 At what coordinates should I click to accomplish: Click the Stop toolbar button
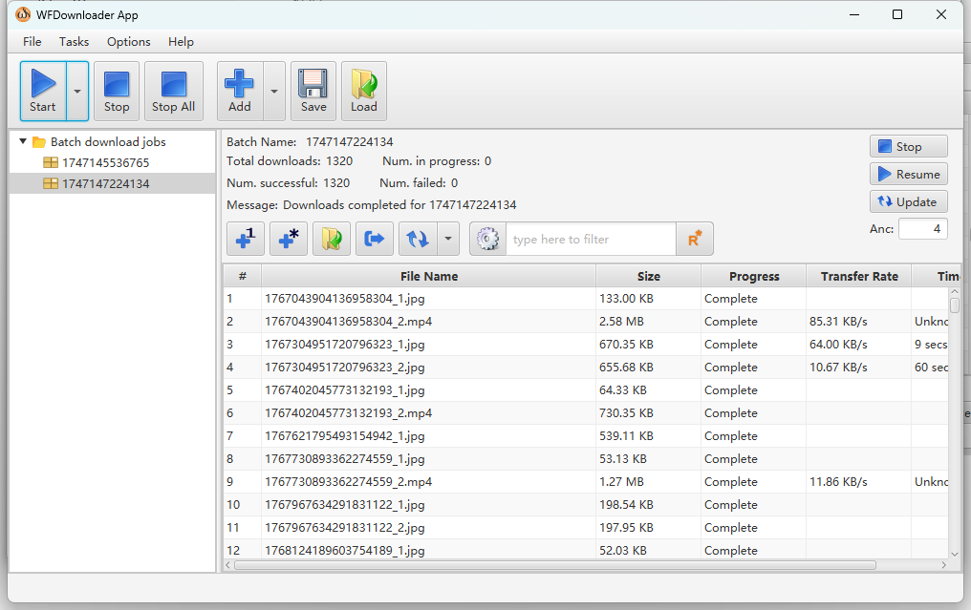(117, 91)
